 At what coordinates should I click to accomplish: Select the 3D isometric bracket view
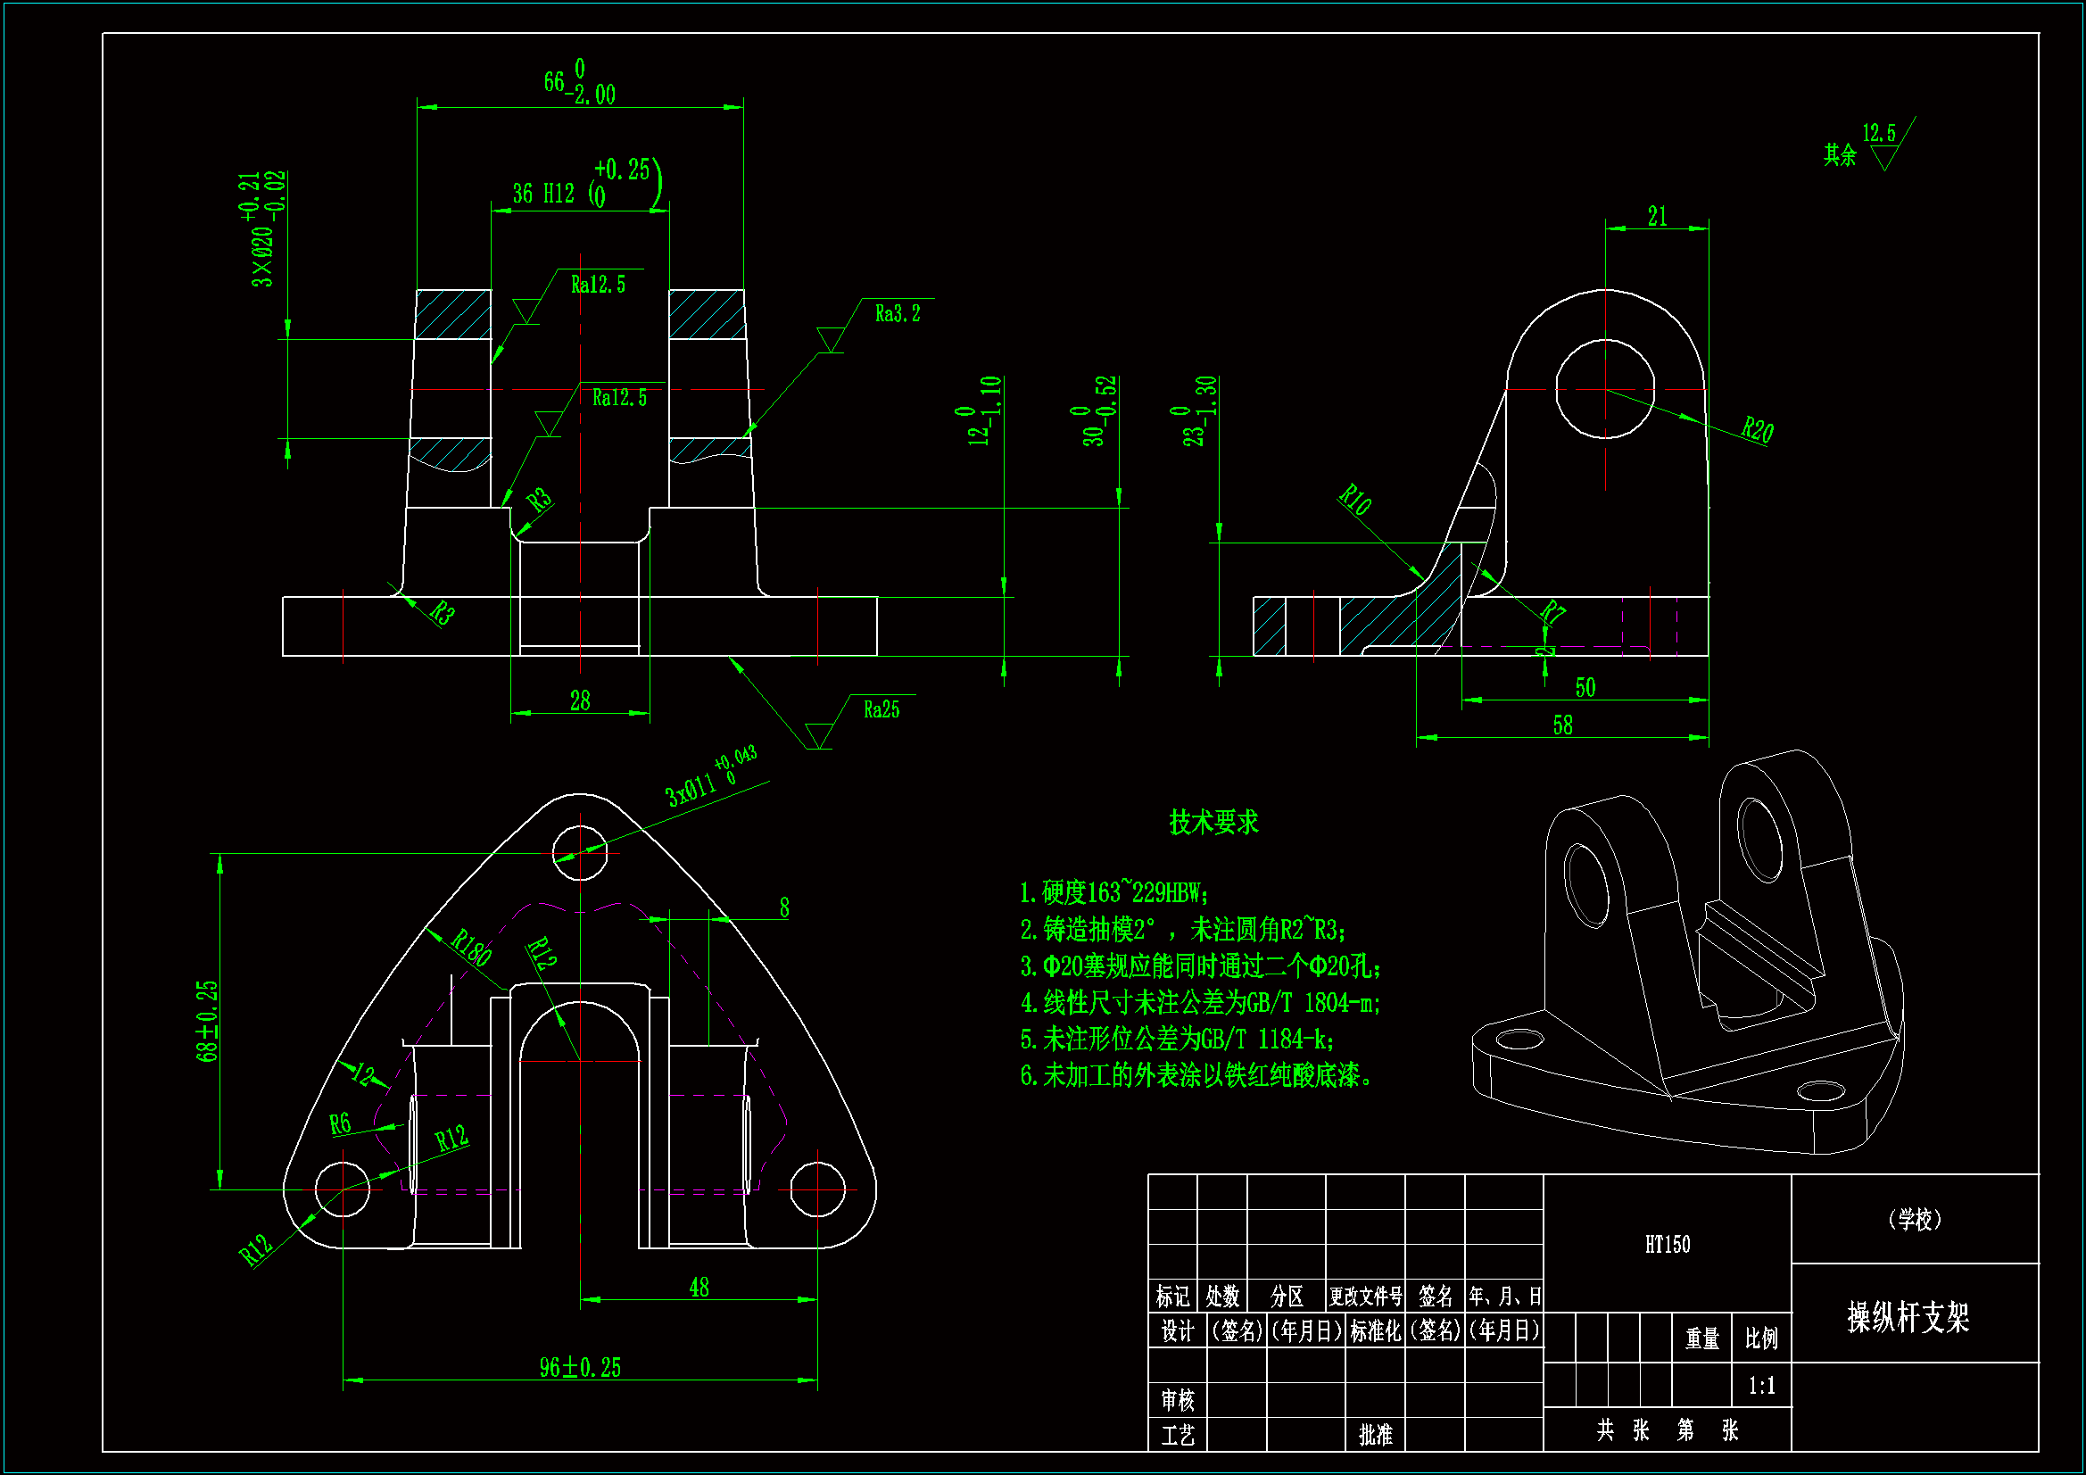click(x=1687, y=954)
